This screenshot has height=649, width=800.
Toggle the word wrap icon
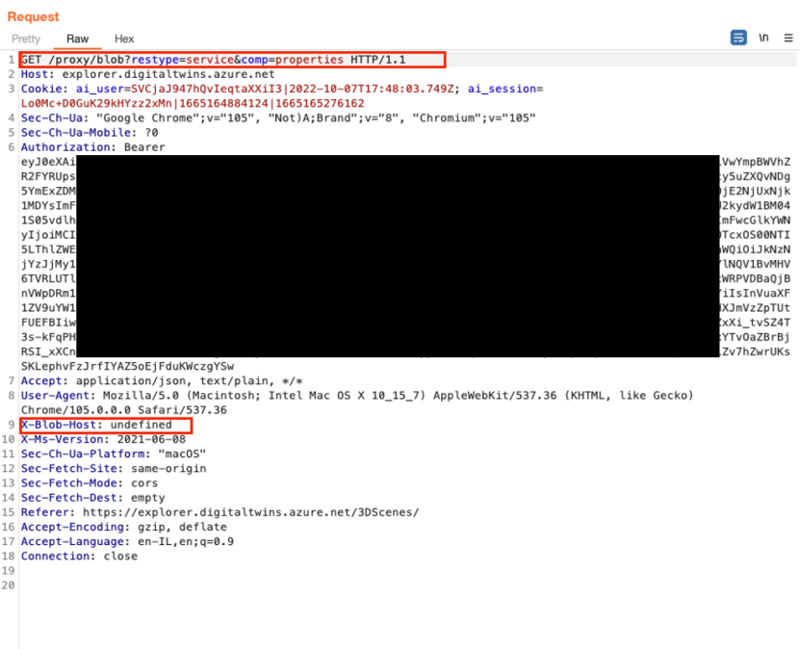click(x=738, y=38)
